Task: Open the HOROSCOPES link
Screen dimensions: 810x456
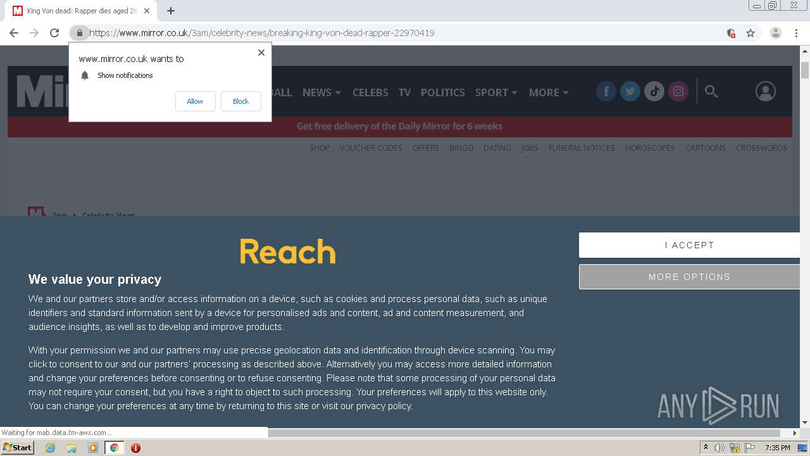Action: point(650,148)
